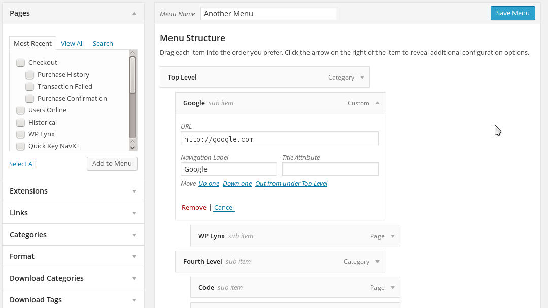Tick the Purchase History checkbox
Viewport: 548px width, 308px height.
(x=30, y=75)
